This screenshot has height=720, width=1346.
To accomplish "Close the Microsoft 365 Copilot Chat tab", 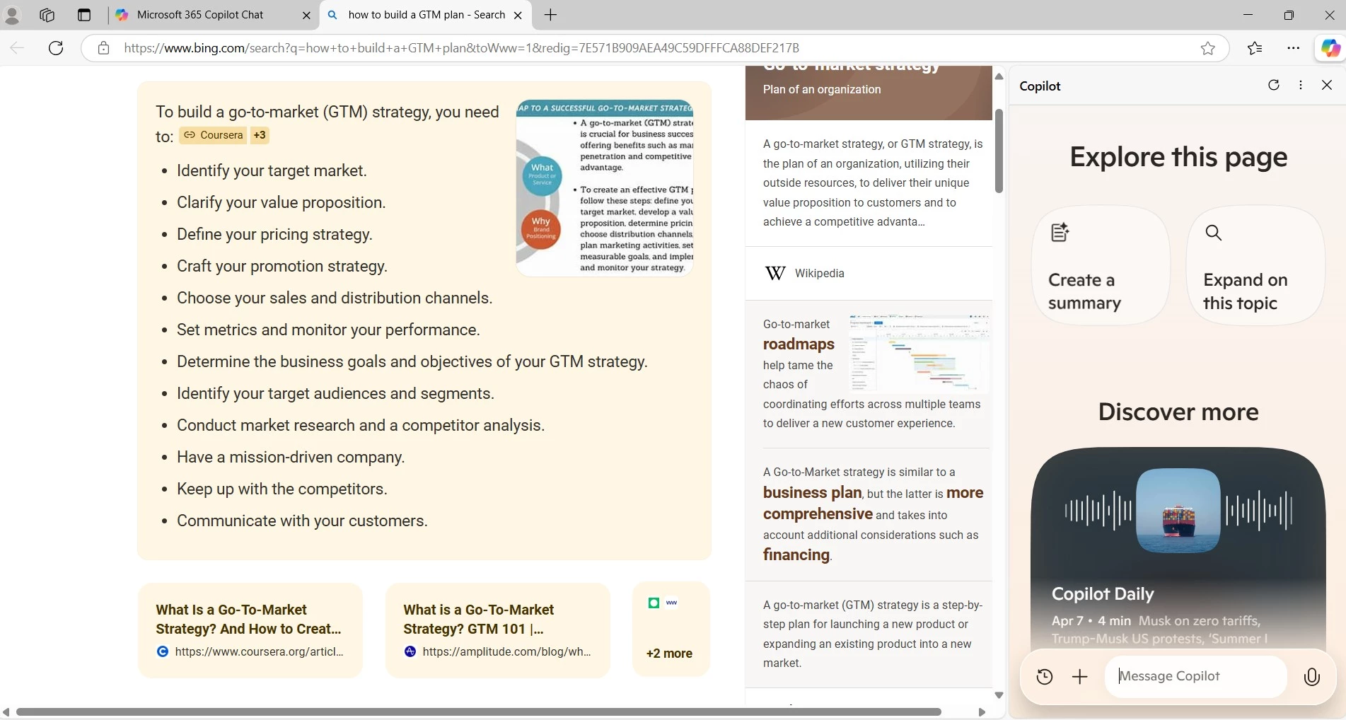I will (x=306, y=15).
